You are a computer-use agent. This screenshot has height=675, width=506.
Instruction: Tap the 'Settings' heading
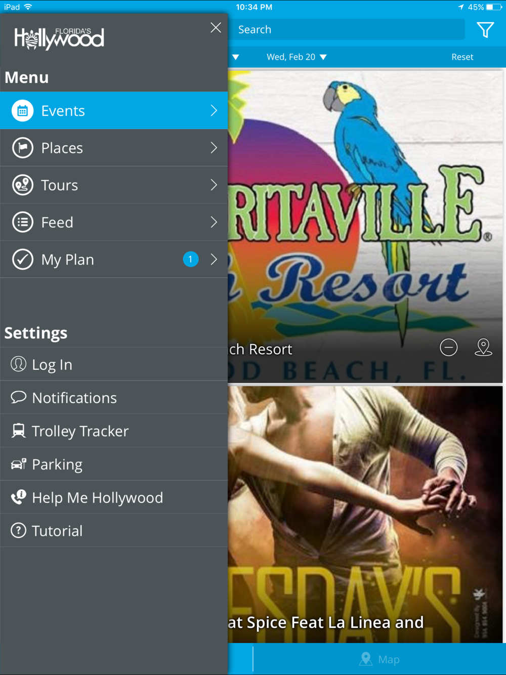tap(36, 333)
